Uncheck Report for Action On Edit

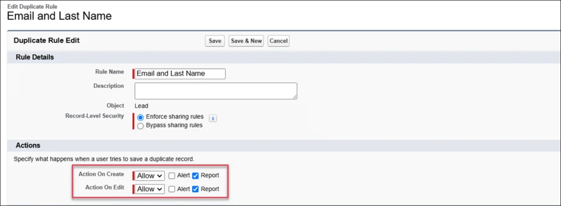[196, 189]
